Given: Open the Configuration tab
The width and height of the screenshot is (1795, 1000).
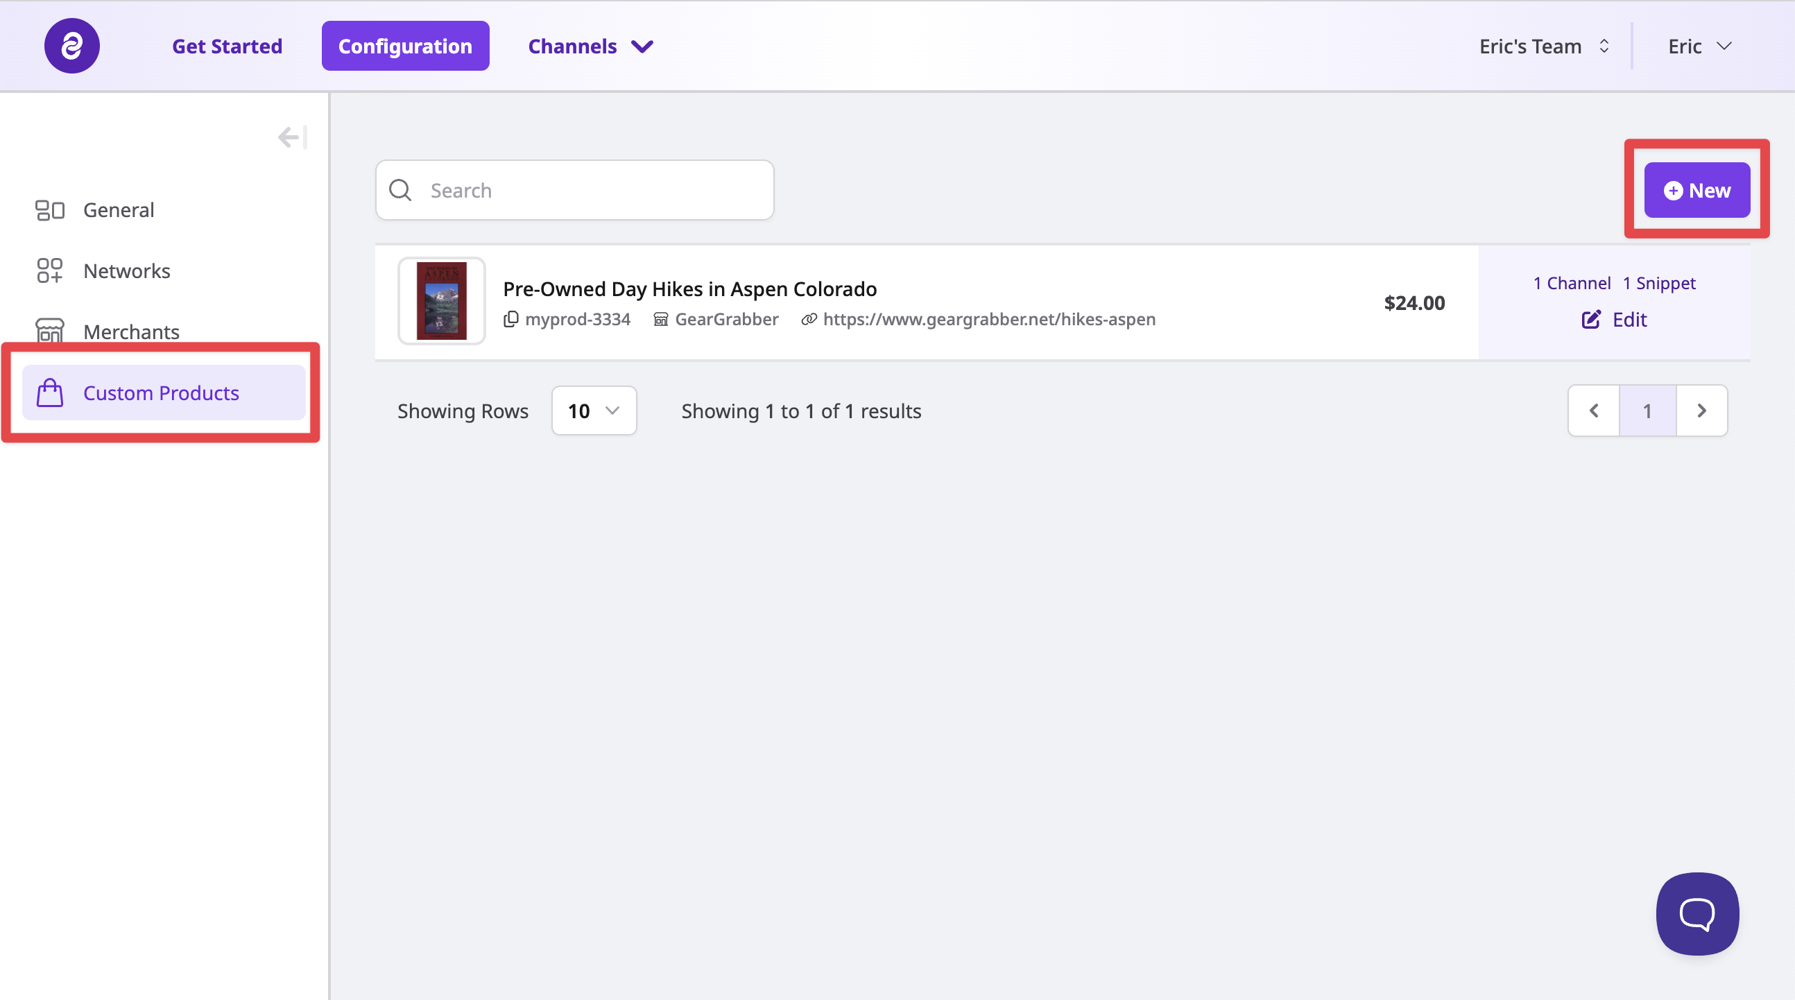Looking at the screenshot, I should [405, 46].
